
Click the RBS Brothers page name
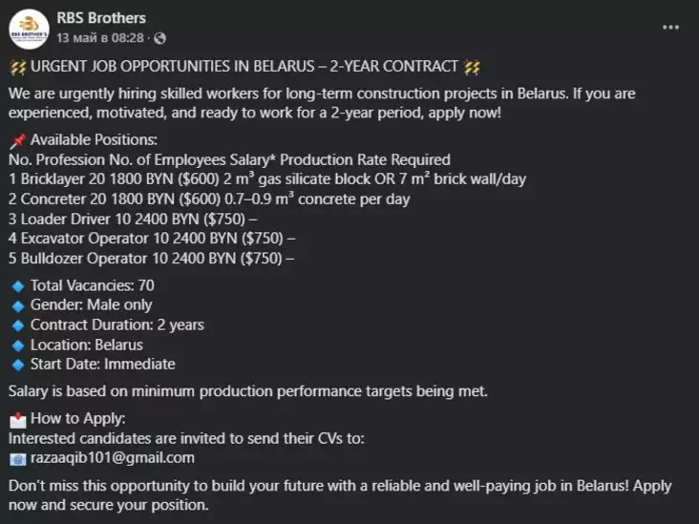(x=101, y=18)
